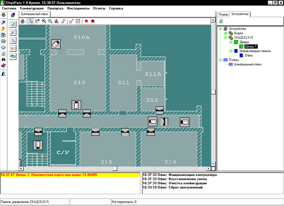Click the wrench and screwdriver icon
This screenshot has width=284, height=206.
(13, 32)
